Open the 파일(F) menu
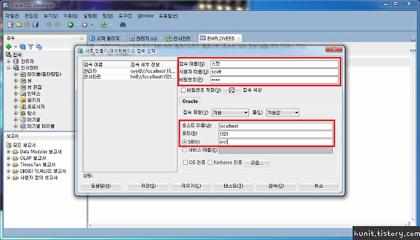 pyautogui.click(x=12, y=16)
